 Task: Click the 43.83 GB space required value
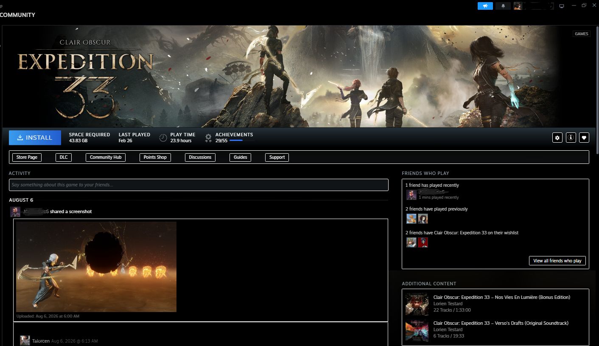pyautogui.click(x=78, y=141)
